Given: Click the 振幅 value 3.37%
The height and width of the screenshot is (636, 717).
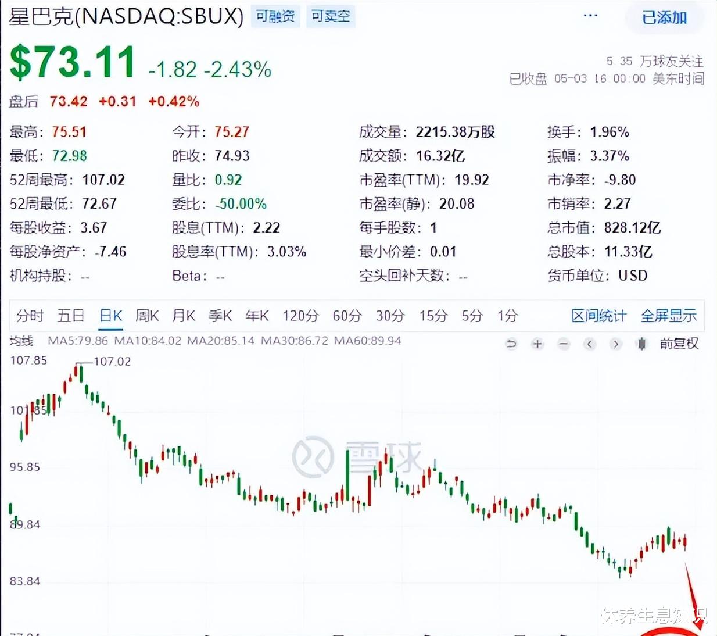Looking at the screenshot, I should 610,156.
